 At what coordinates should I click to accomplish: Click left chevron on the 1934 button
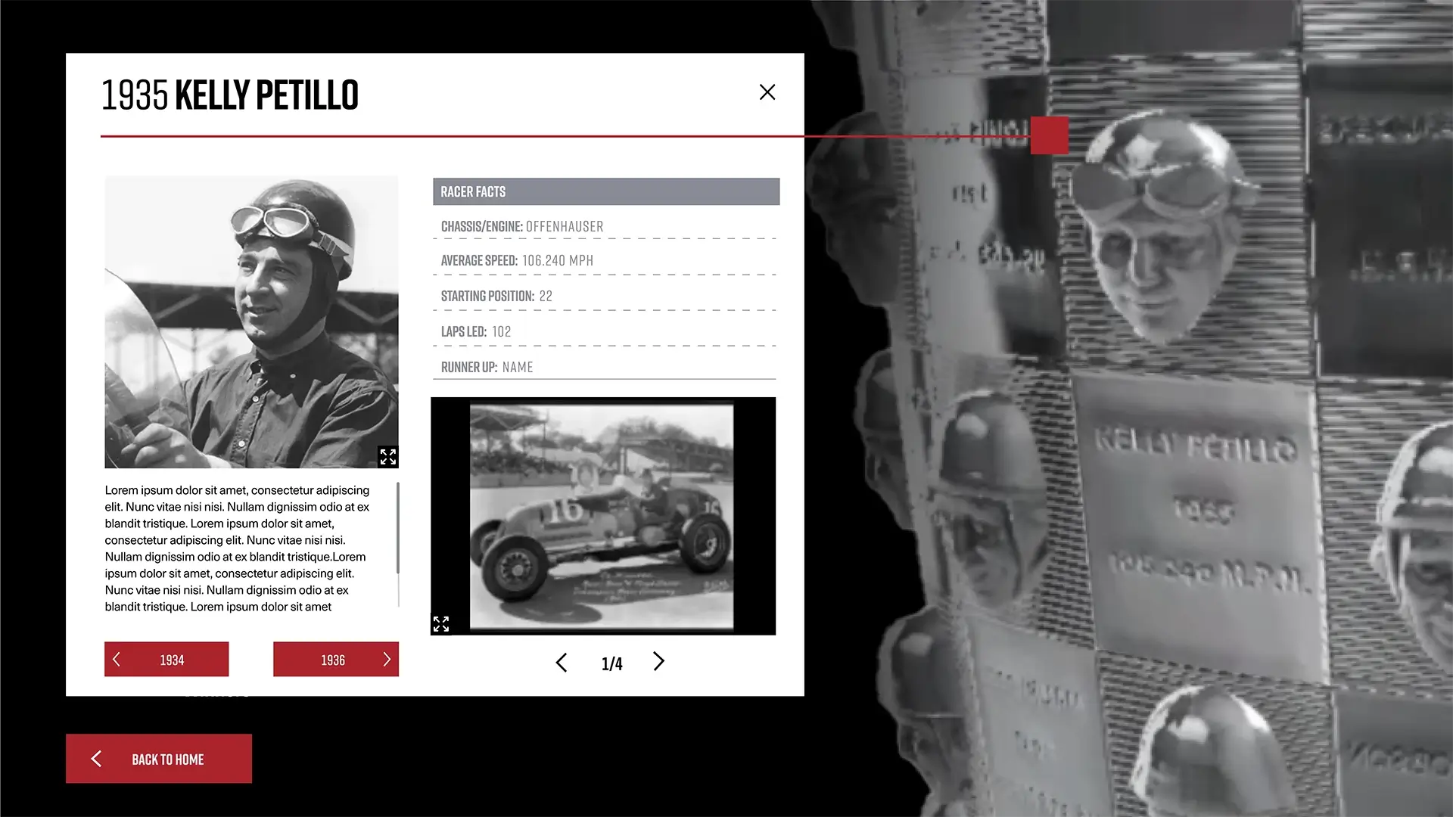pyautogui.click(x=117, y=660)
